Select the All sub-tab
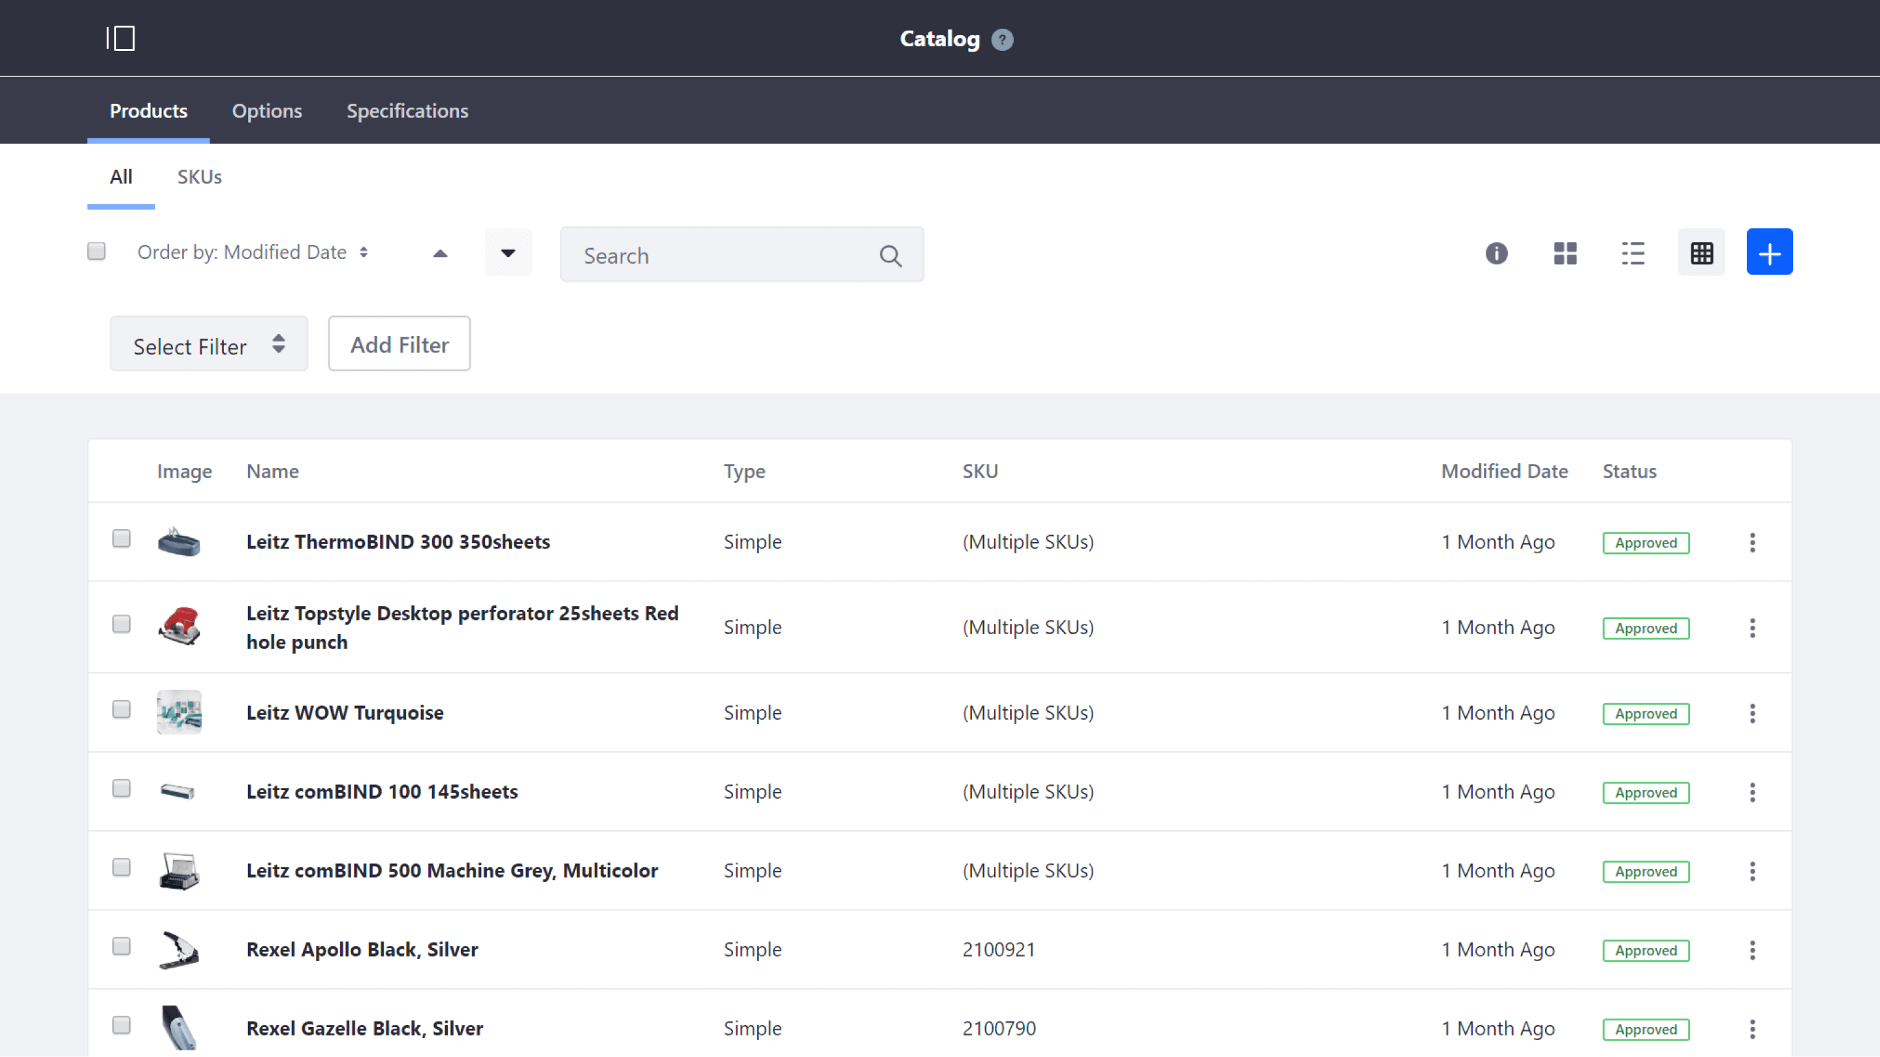Viewport: 1880px width, 1057px height. point(121,177)
